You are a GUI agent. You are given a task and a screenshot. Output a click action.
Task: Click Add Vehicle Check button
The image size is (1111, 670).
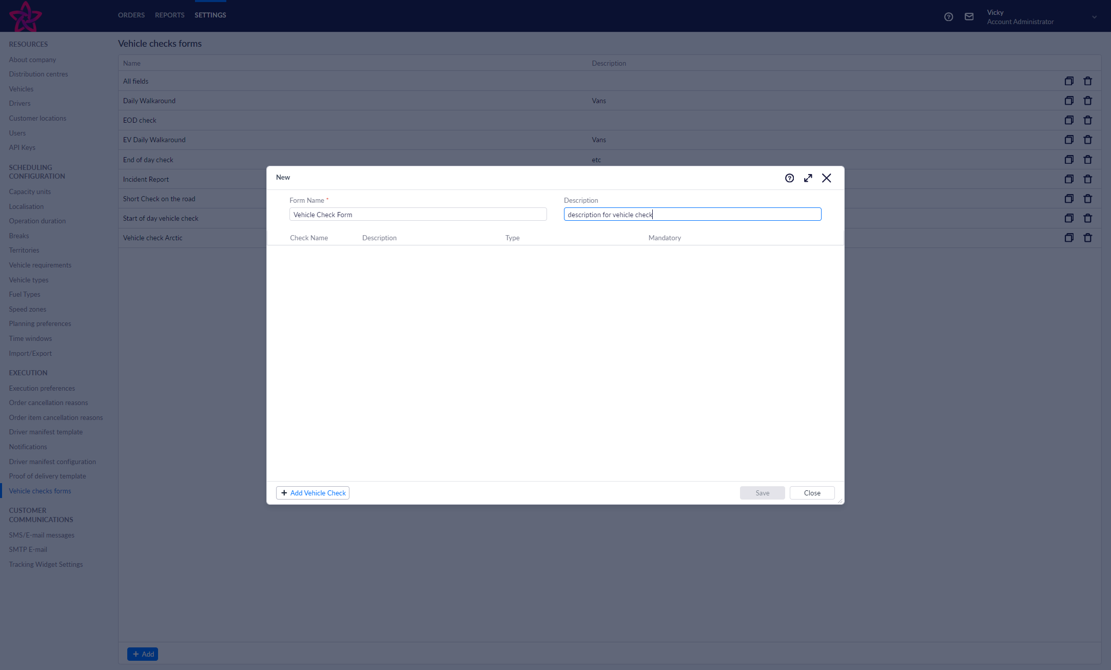click(313, 493)
